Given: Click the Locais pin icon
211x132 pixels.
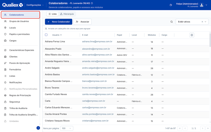Looking at the screenshot, I should click(5, 28).
